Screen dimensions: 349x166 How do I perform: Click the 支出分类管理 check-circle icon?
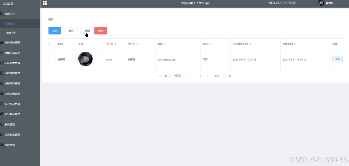pos(2,63)
